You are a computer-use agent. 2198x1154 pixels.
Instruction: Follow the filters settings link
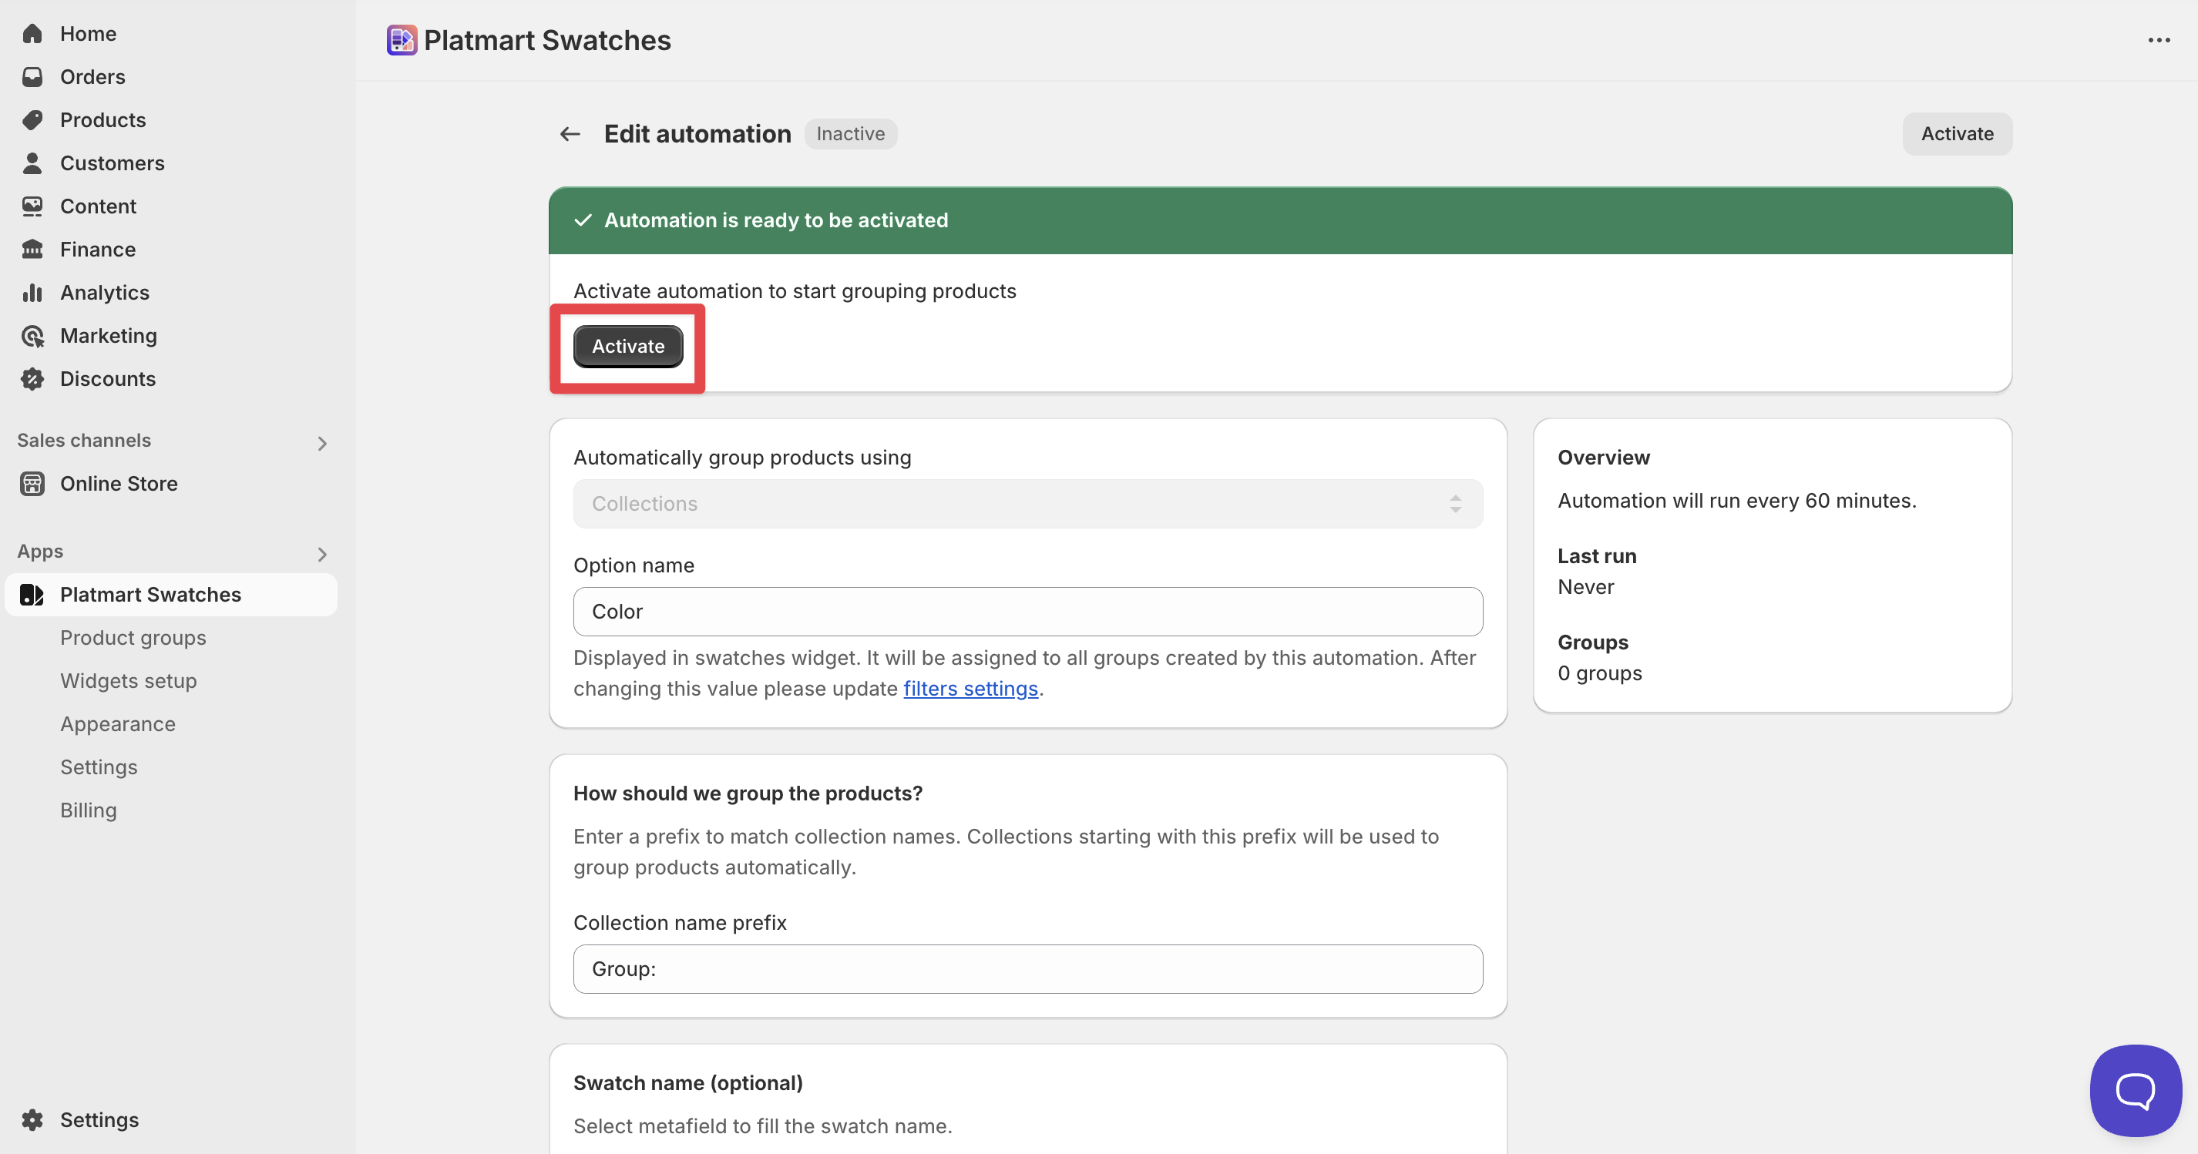pos(970,688)
